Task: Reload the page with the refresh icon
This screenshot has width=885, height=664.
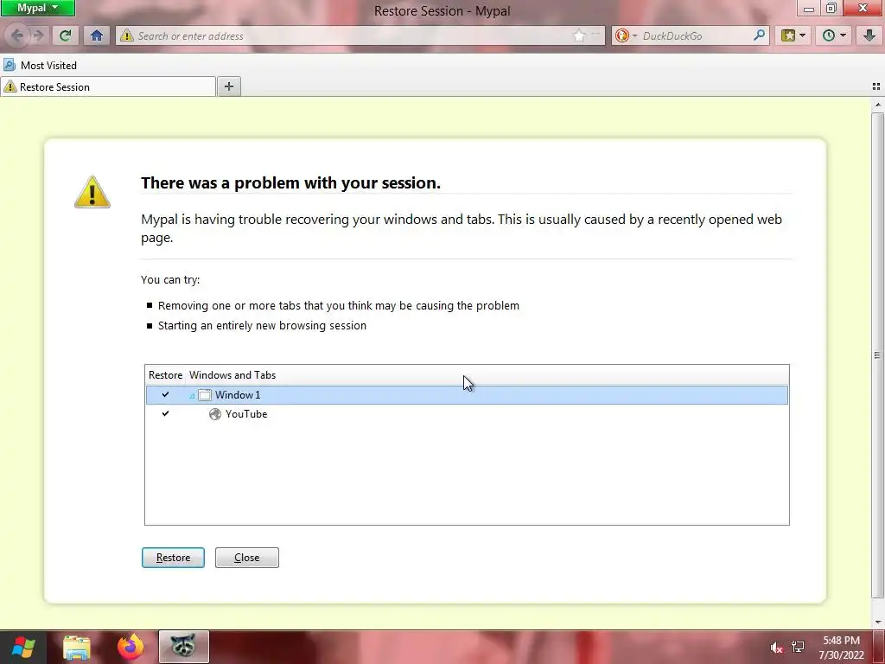Action: (66, 35)
